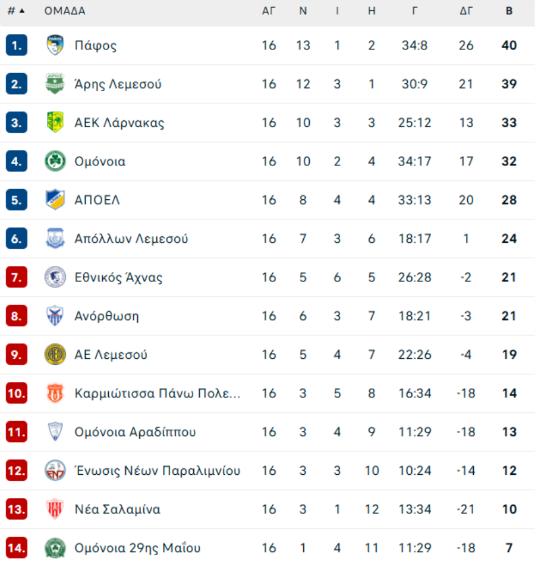Click the ΔΓ goal difference column header
The height and width of the screenshot is (567, 535).
(x=465, y=11)
